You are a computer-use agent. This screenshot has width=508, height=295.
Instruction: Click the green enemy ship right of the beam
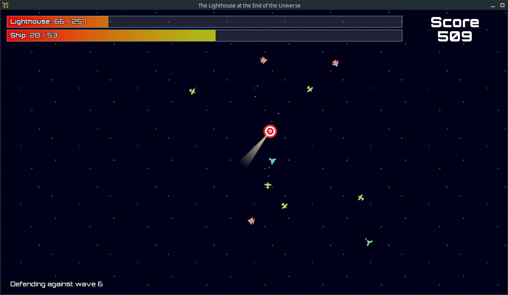pyautogui.click(x=310, y=89)
